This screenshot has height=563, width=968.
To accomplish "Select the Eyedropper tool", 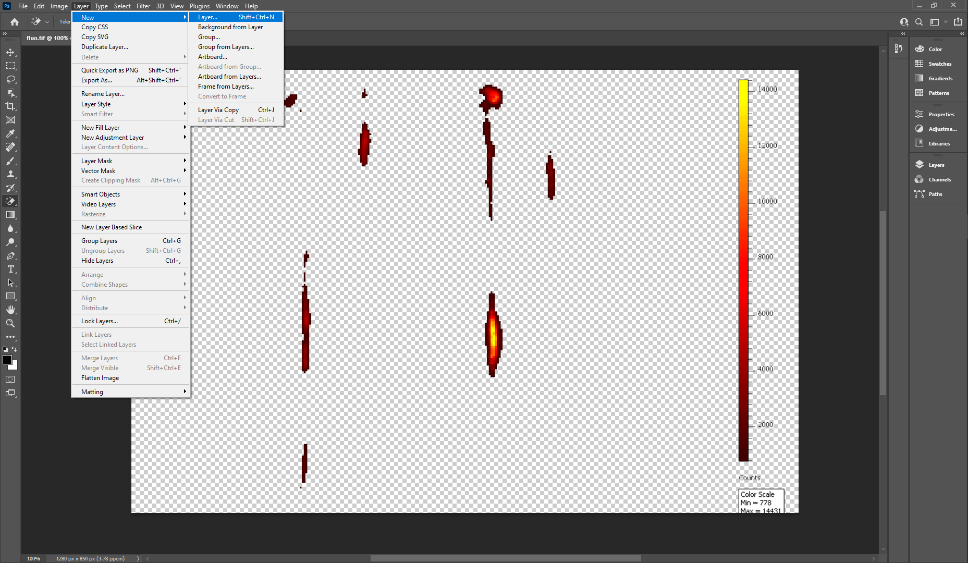I will pos(10,134).
